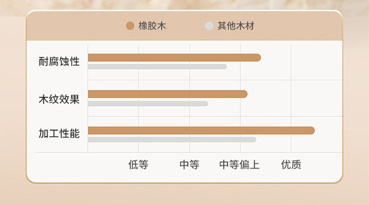The width and height of the screenshot is (369, 205).
Task: Click the 木纹效果 row label
Action: tap(59, 99)
